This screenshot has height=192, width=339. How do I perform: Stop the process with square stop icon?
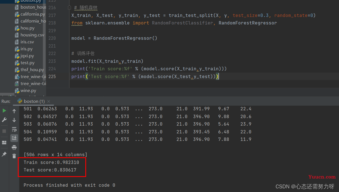[4, 131]
